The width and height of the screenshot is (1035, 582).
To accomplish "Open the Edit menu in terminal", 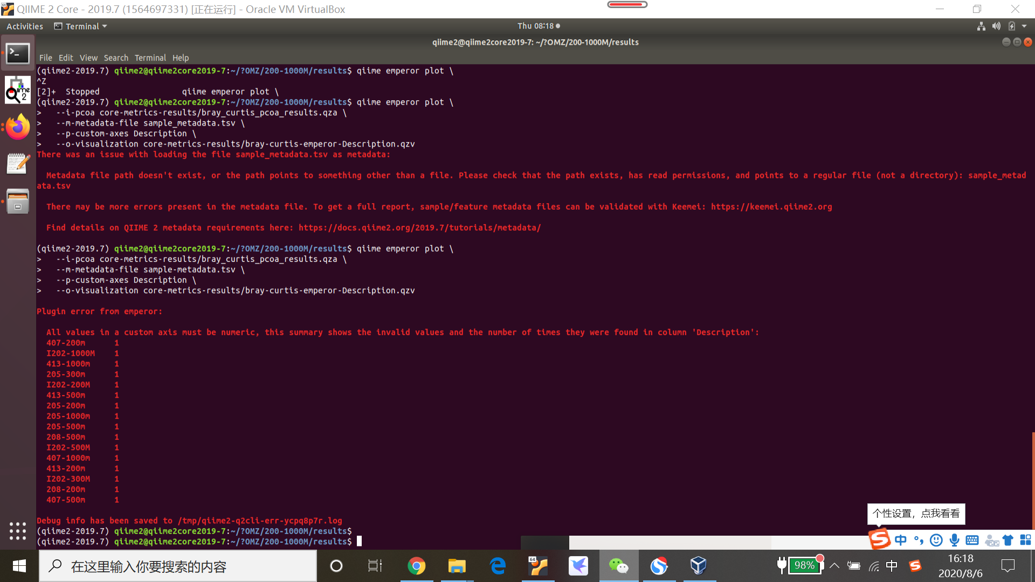I will [66, 58].
